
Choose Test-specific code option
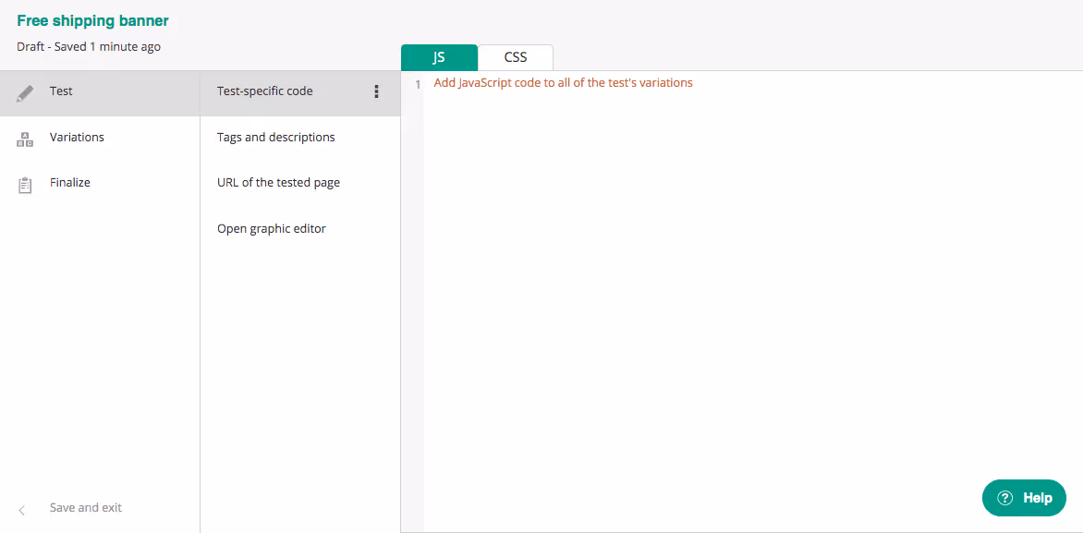(265, 91)
